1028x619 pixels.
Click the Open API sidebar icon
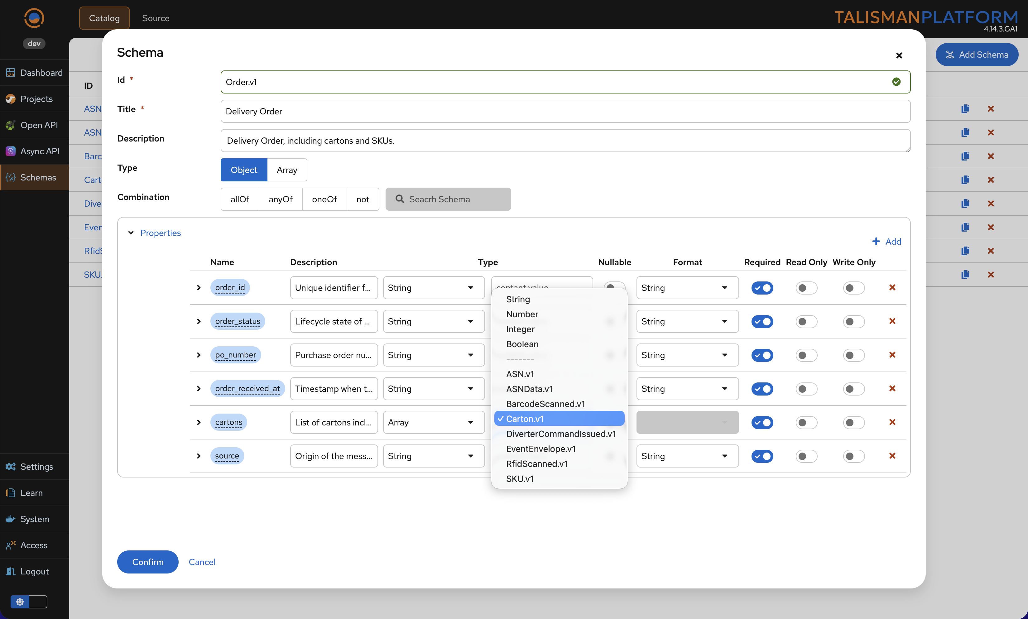click(x=10, y=125)
